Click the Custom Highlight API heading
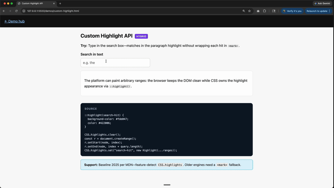Image resolution: width=334 pixels, height=188 pixels. (x=106, y=36)
